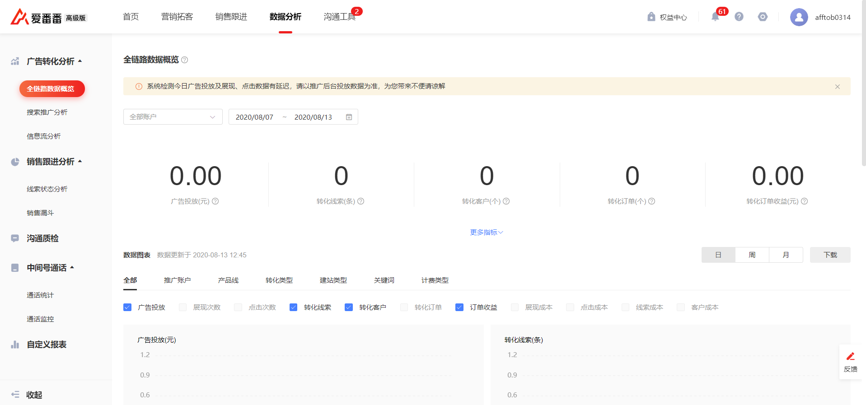
Task: Click the 下载 download button
Action: (x=830, y=255)
